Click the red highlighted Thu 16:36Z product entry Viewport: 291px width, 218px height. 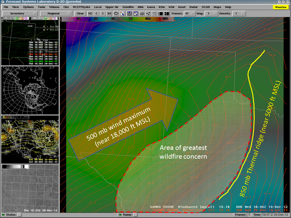coord(43,54)
